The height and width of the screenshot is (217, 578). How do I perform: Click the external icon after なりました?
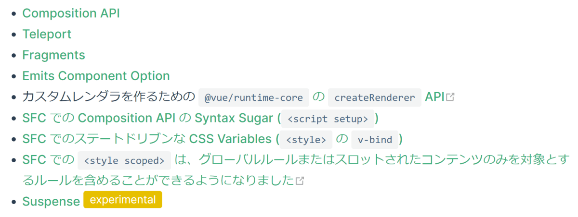[x=300, y=181]
